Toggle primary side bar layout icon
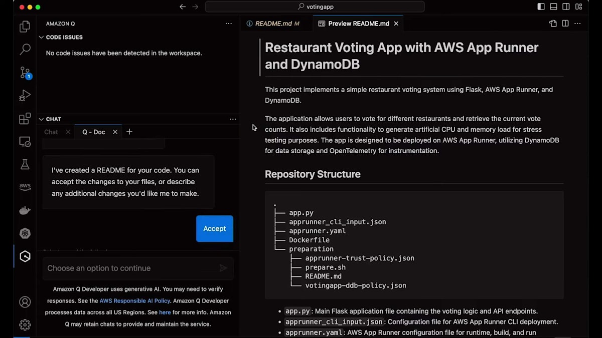Viewport: 602px width, 338px height. [x=541, y=7]
